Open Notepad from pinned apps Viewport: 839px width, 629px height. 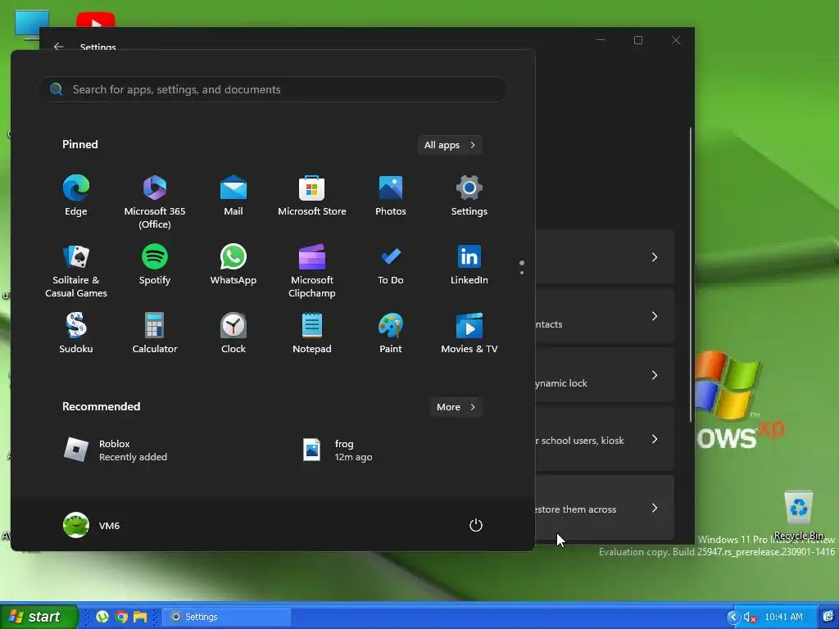312,333
